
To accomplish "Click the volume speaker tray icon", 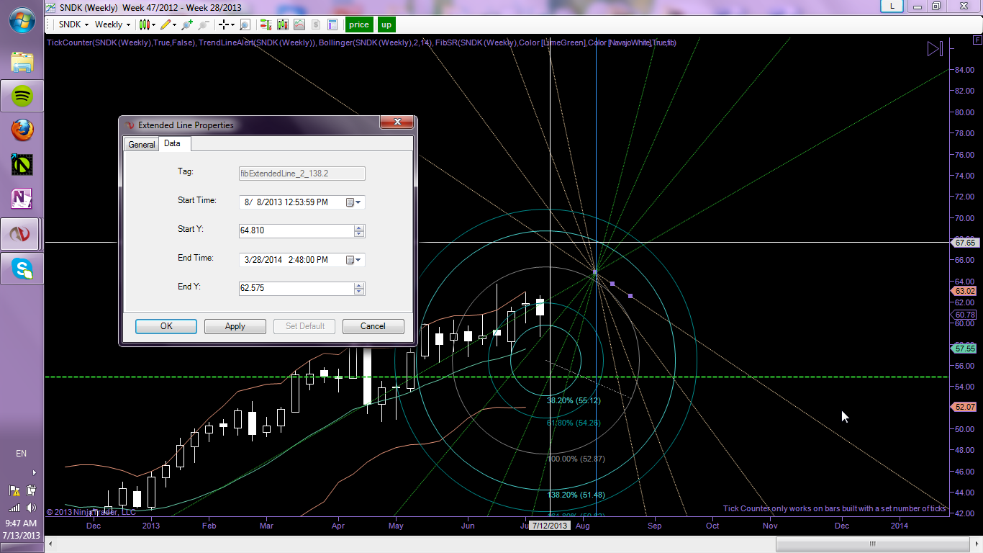I will pos(30,507).
